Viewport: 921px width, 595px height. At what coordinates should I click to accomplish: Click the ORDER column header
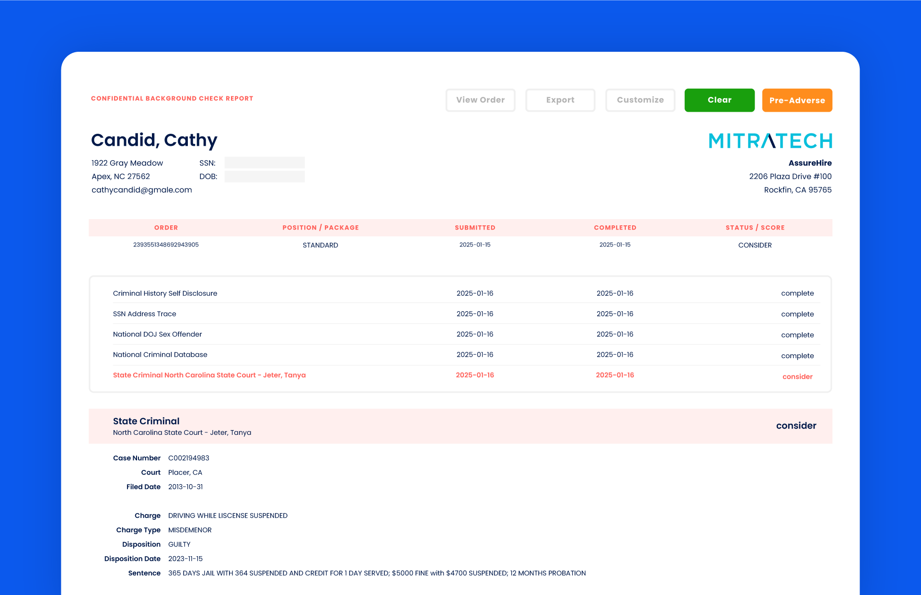(x=166, y=227)
